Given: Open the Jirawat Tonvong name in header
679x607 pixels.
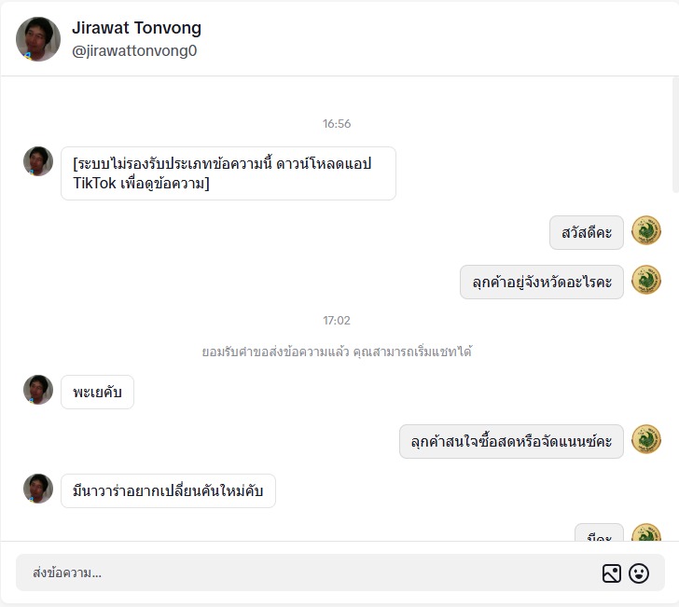Looking at the screenshot, I should [x=136, y=28].
